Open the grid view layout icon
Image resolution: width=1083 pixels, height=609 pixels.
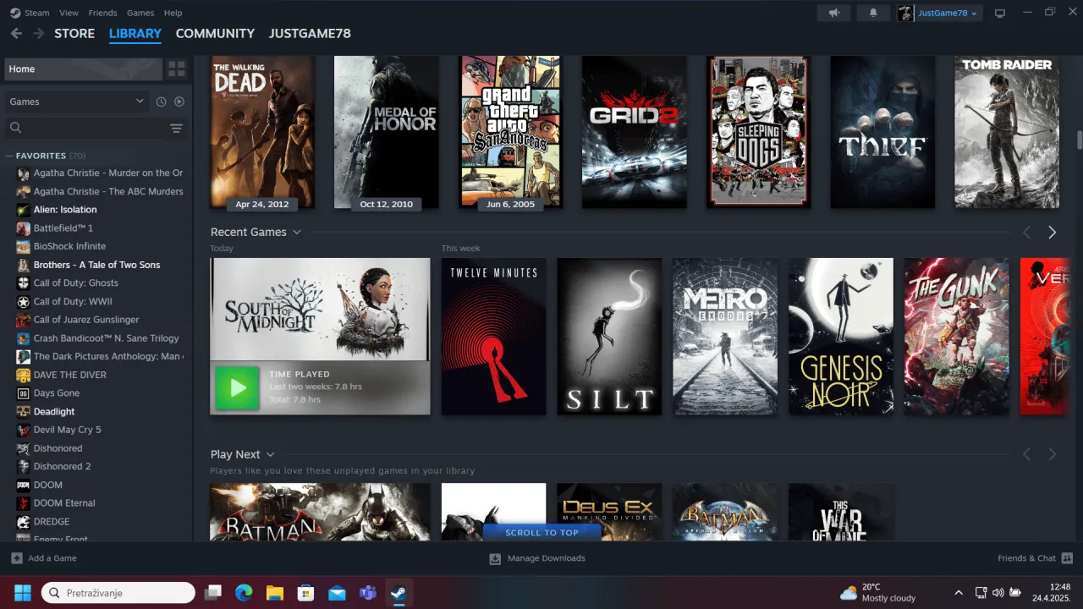[x=176, y=69]
